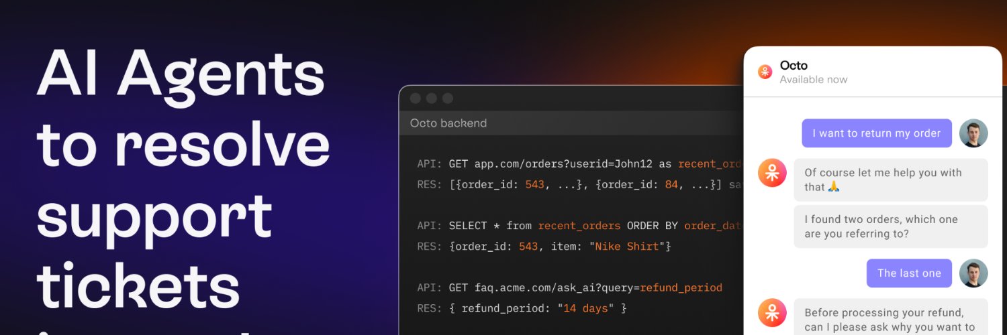
Task: Select user avatar beside "The last one" message
Action: [x=973, y=273]
